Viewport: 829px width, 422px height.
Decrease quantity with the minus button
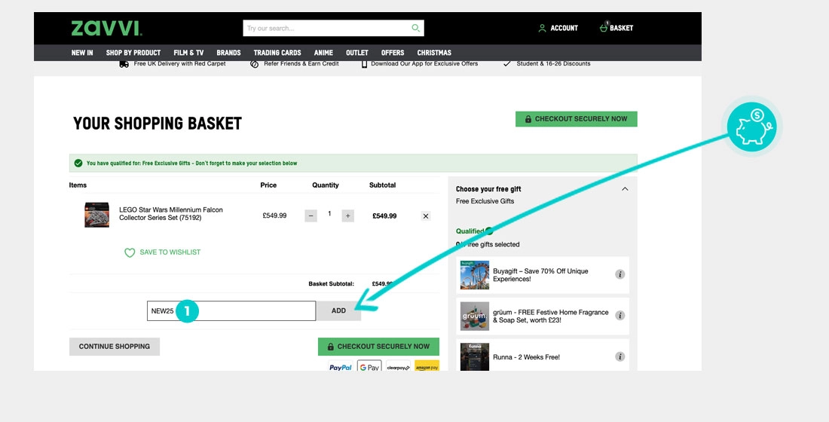pos(311,216)
